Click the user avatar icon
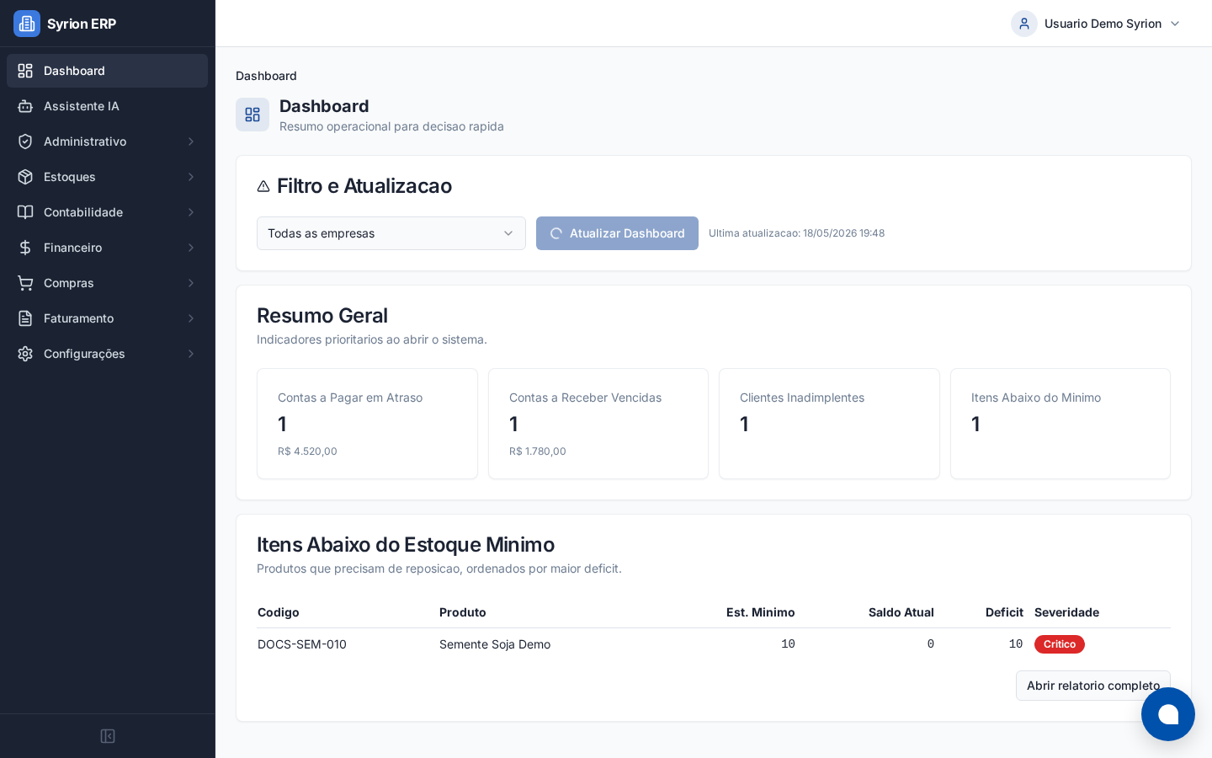 click(x=1024, y=24)
